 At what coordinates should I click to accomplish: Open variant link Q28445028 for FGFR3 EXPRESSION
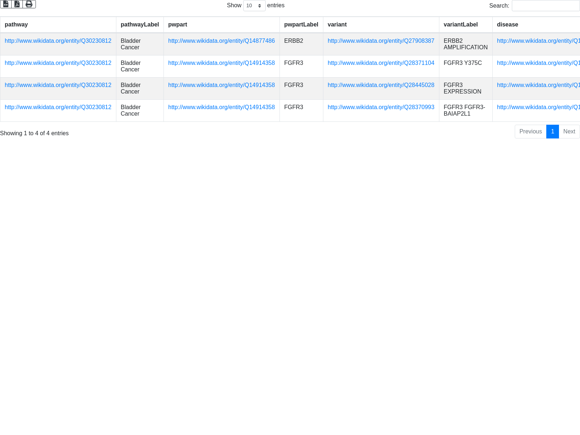coord(381,85)
